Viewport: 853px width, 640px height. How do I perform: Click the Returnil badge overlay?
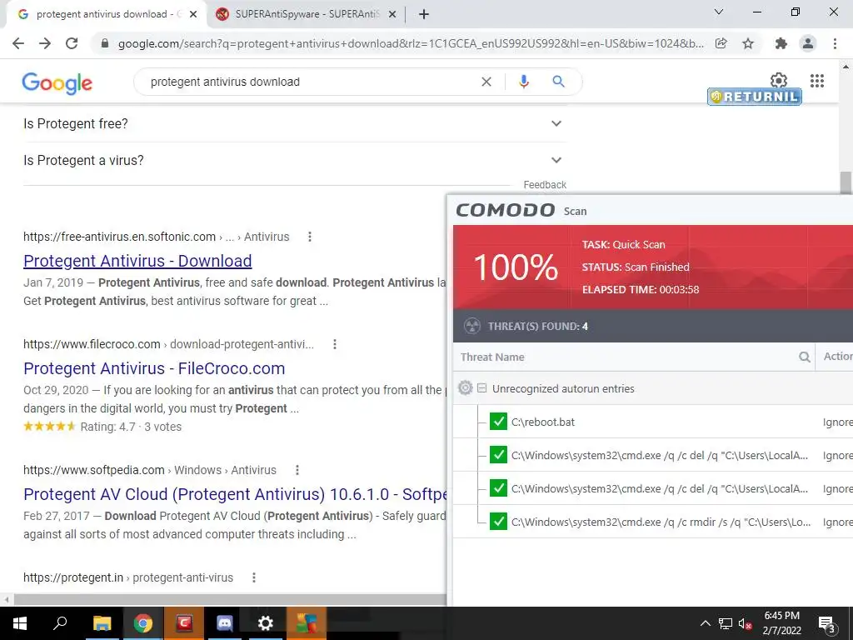(754, 97)
